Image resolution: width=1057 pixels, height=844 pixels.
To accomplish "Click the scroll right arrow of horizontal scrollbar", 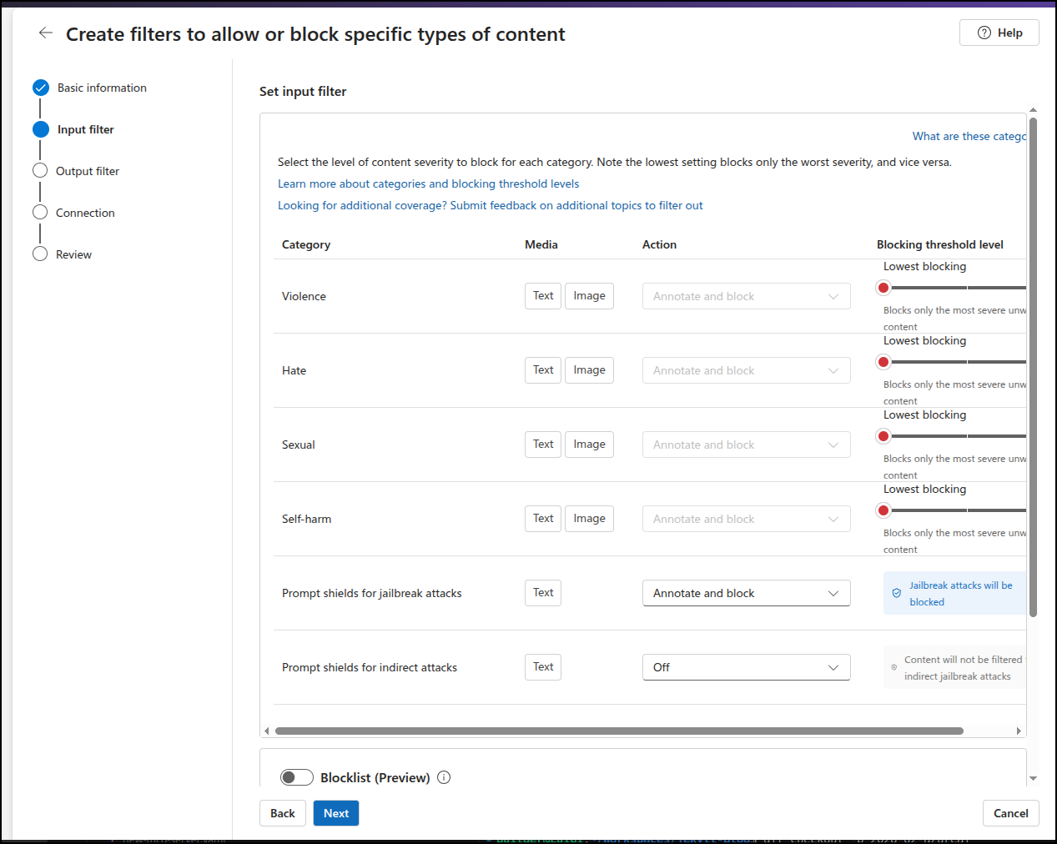I will (x=1018, y=731).
